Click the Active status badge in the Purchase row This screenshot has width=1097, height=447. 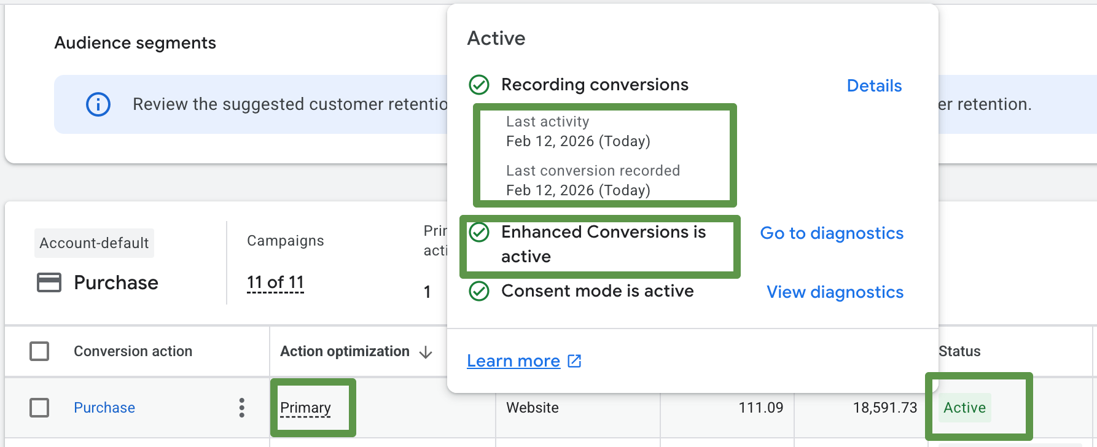pyautogui.click(x=964, y=408)
